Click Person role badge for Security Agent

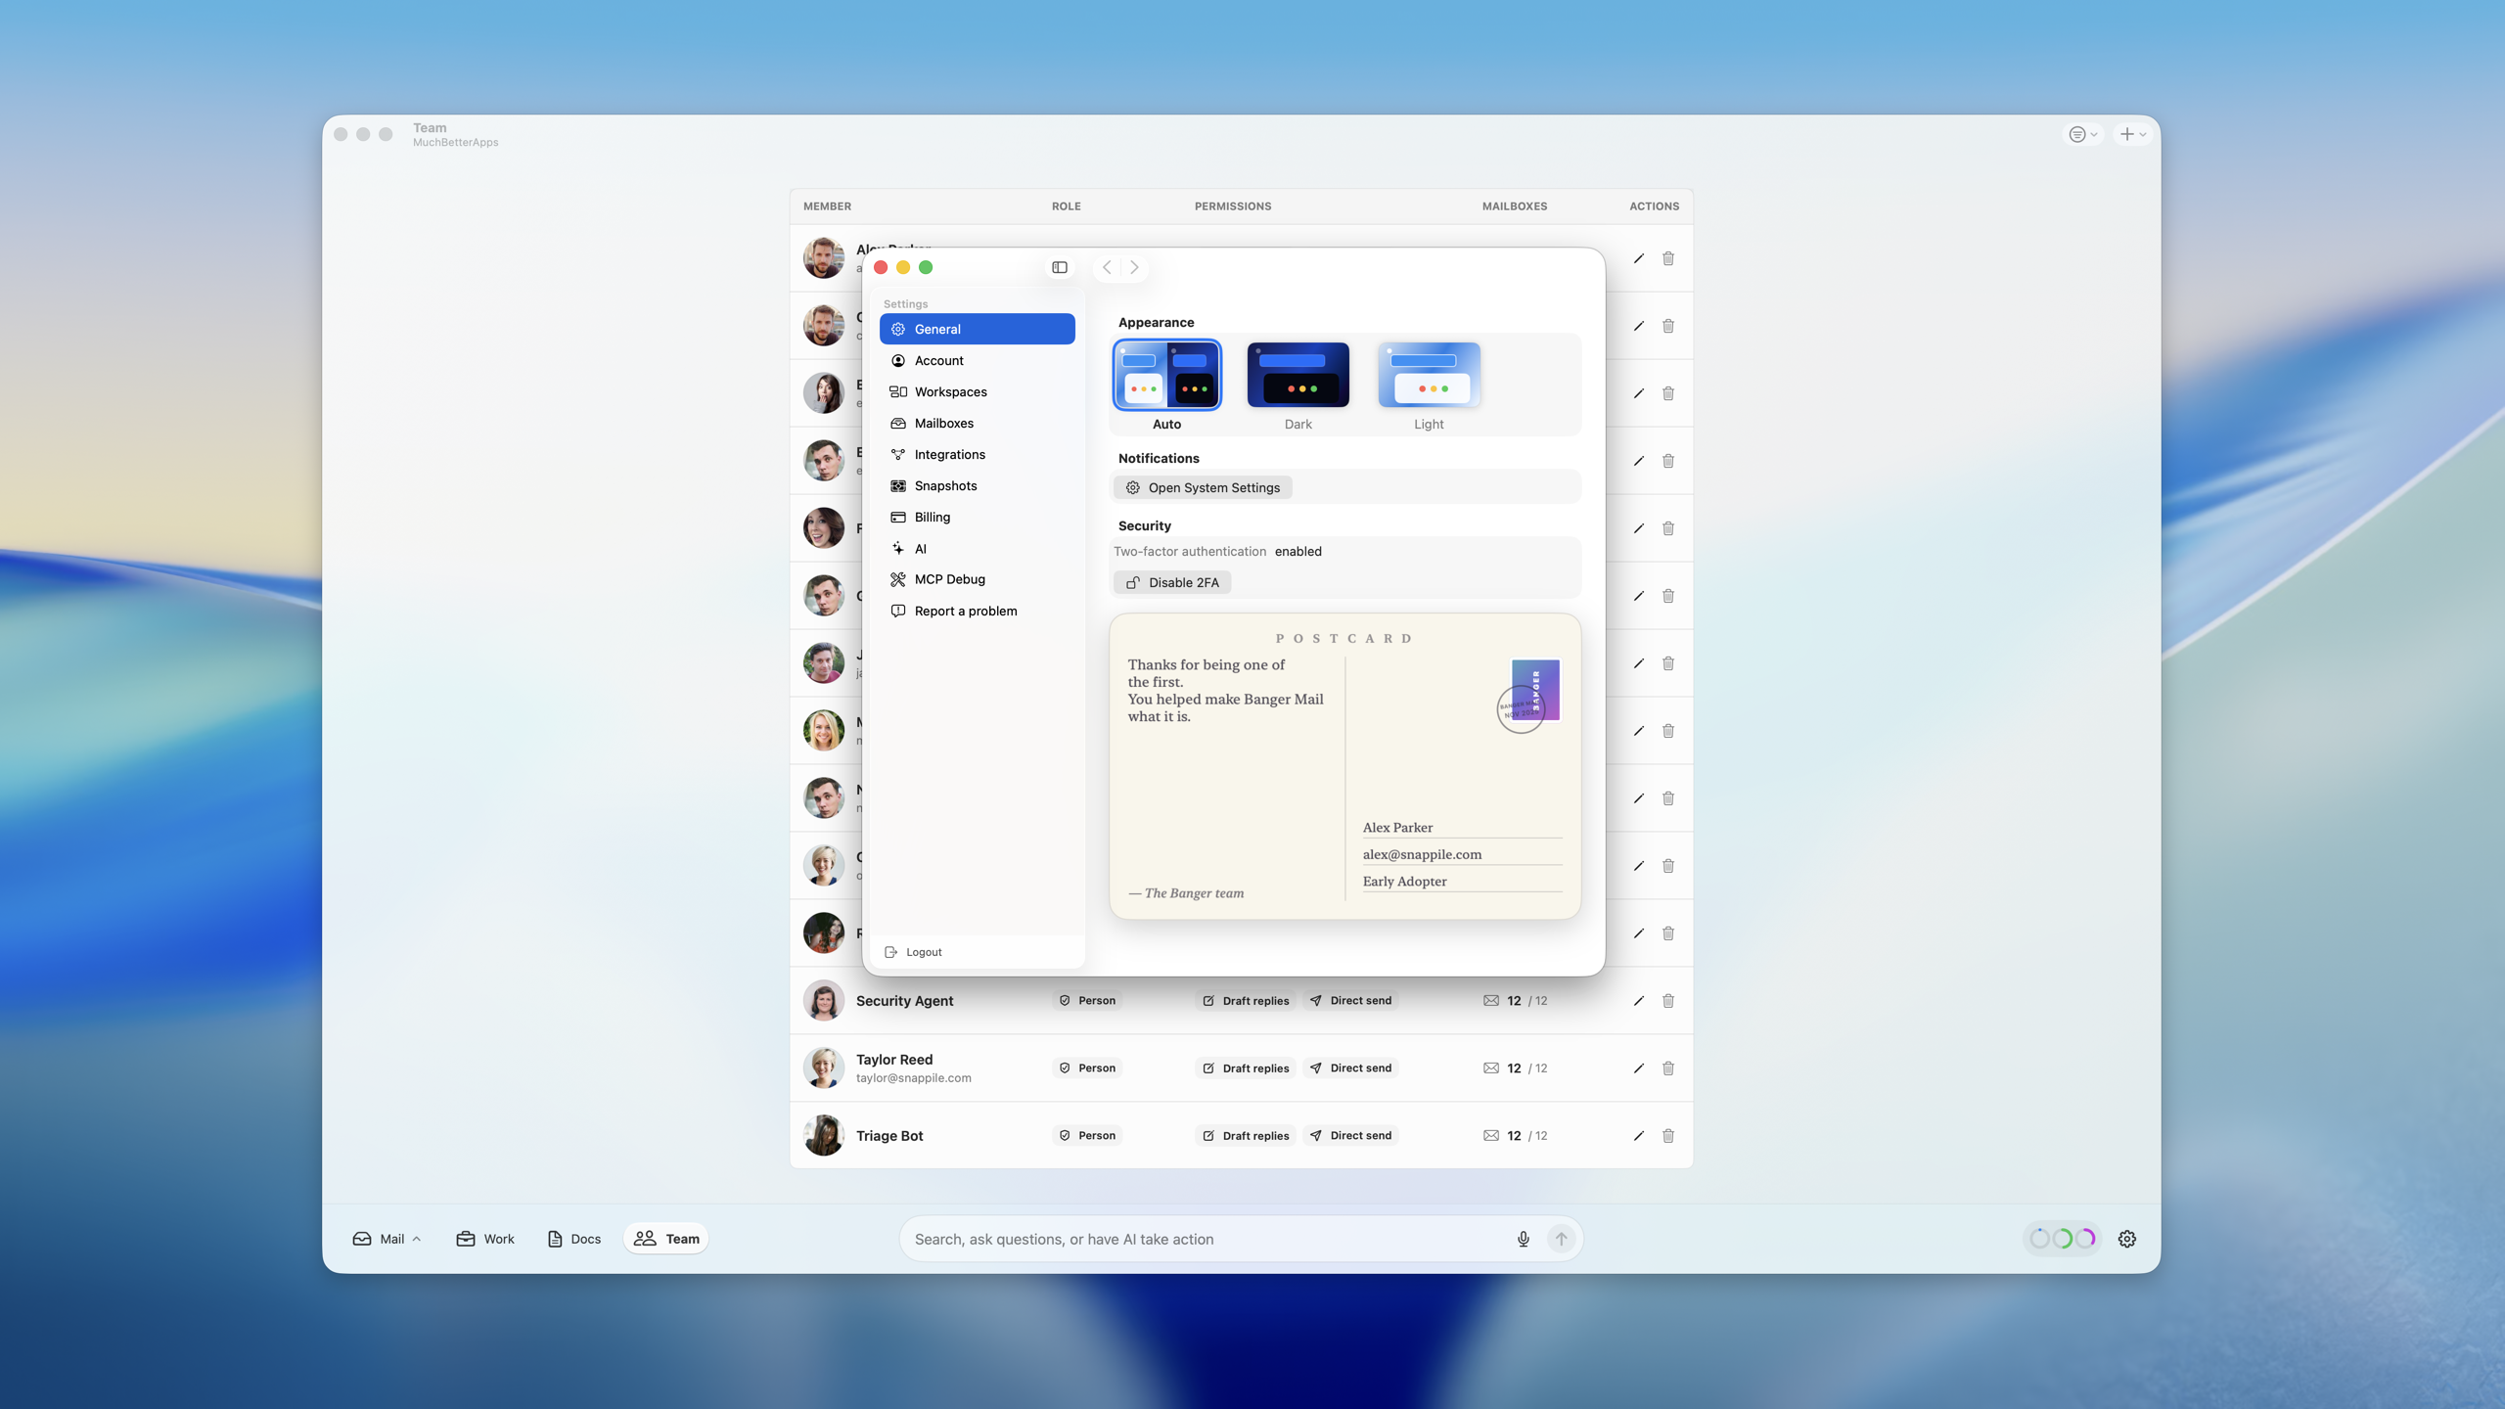(1087, 1000)
